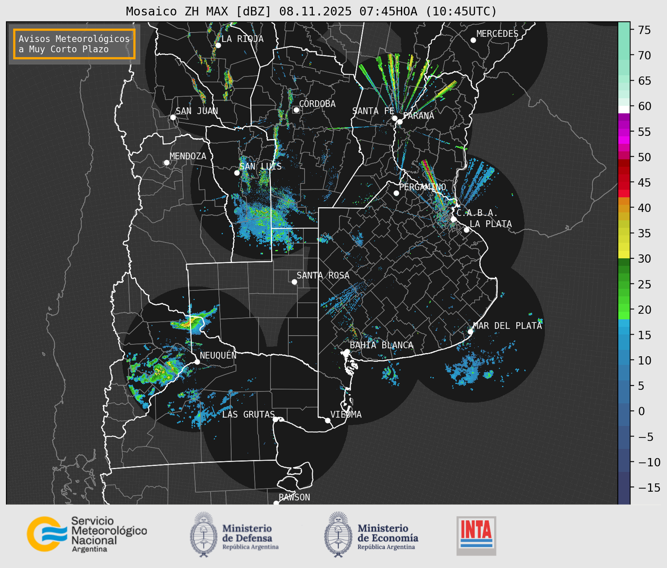667x568 pixels.
Task: Click the Servicio Meteorológico Nacional logo
Action: point(87,534)
